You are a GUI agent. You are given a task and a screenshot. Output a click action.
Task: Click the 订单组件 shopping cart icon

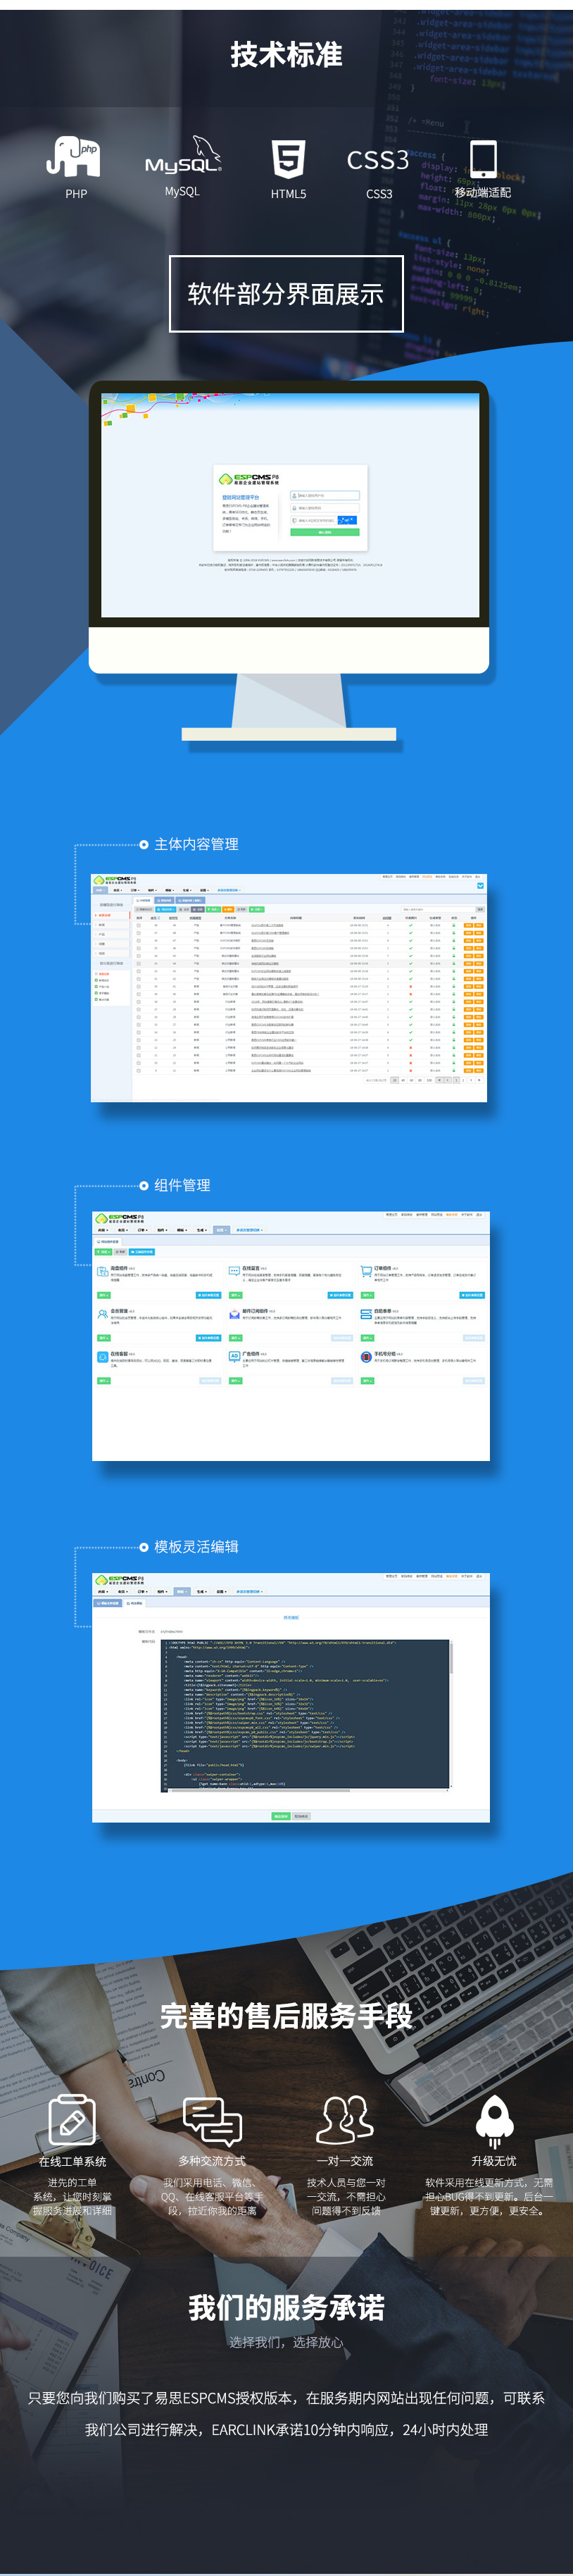(x=366, y=1271)
